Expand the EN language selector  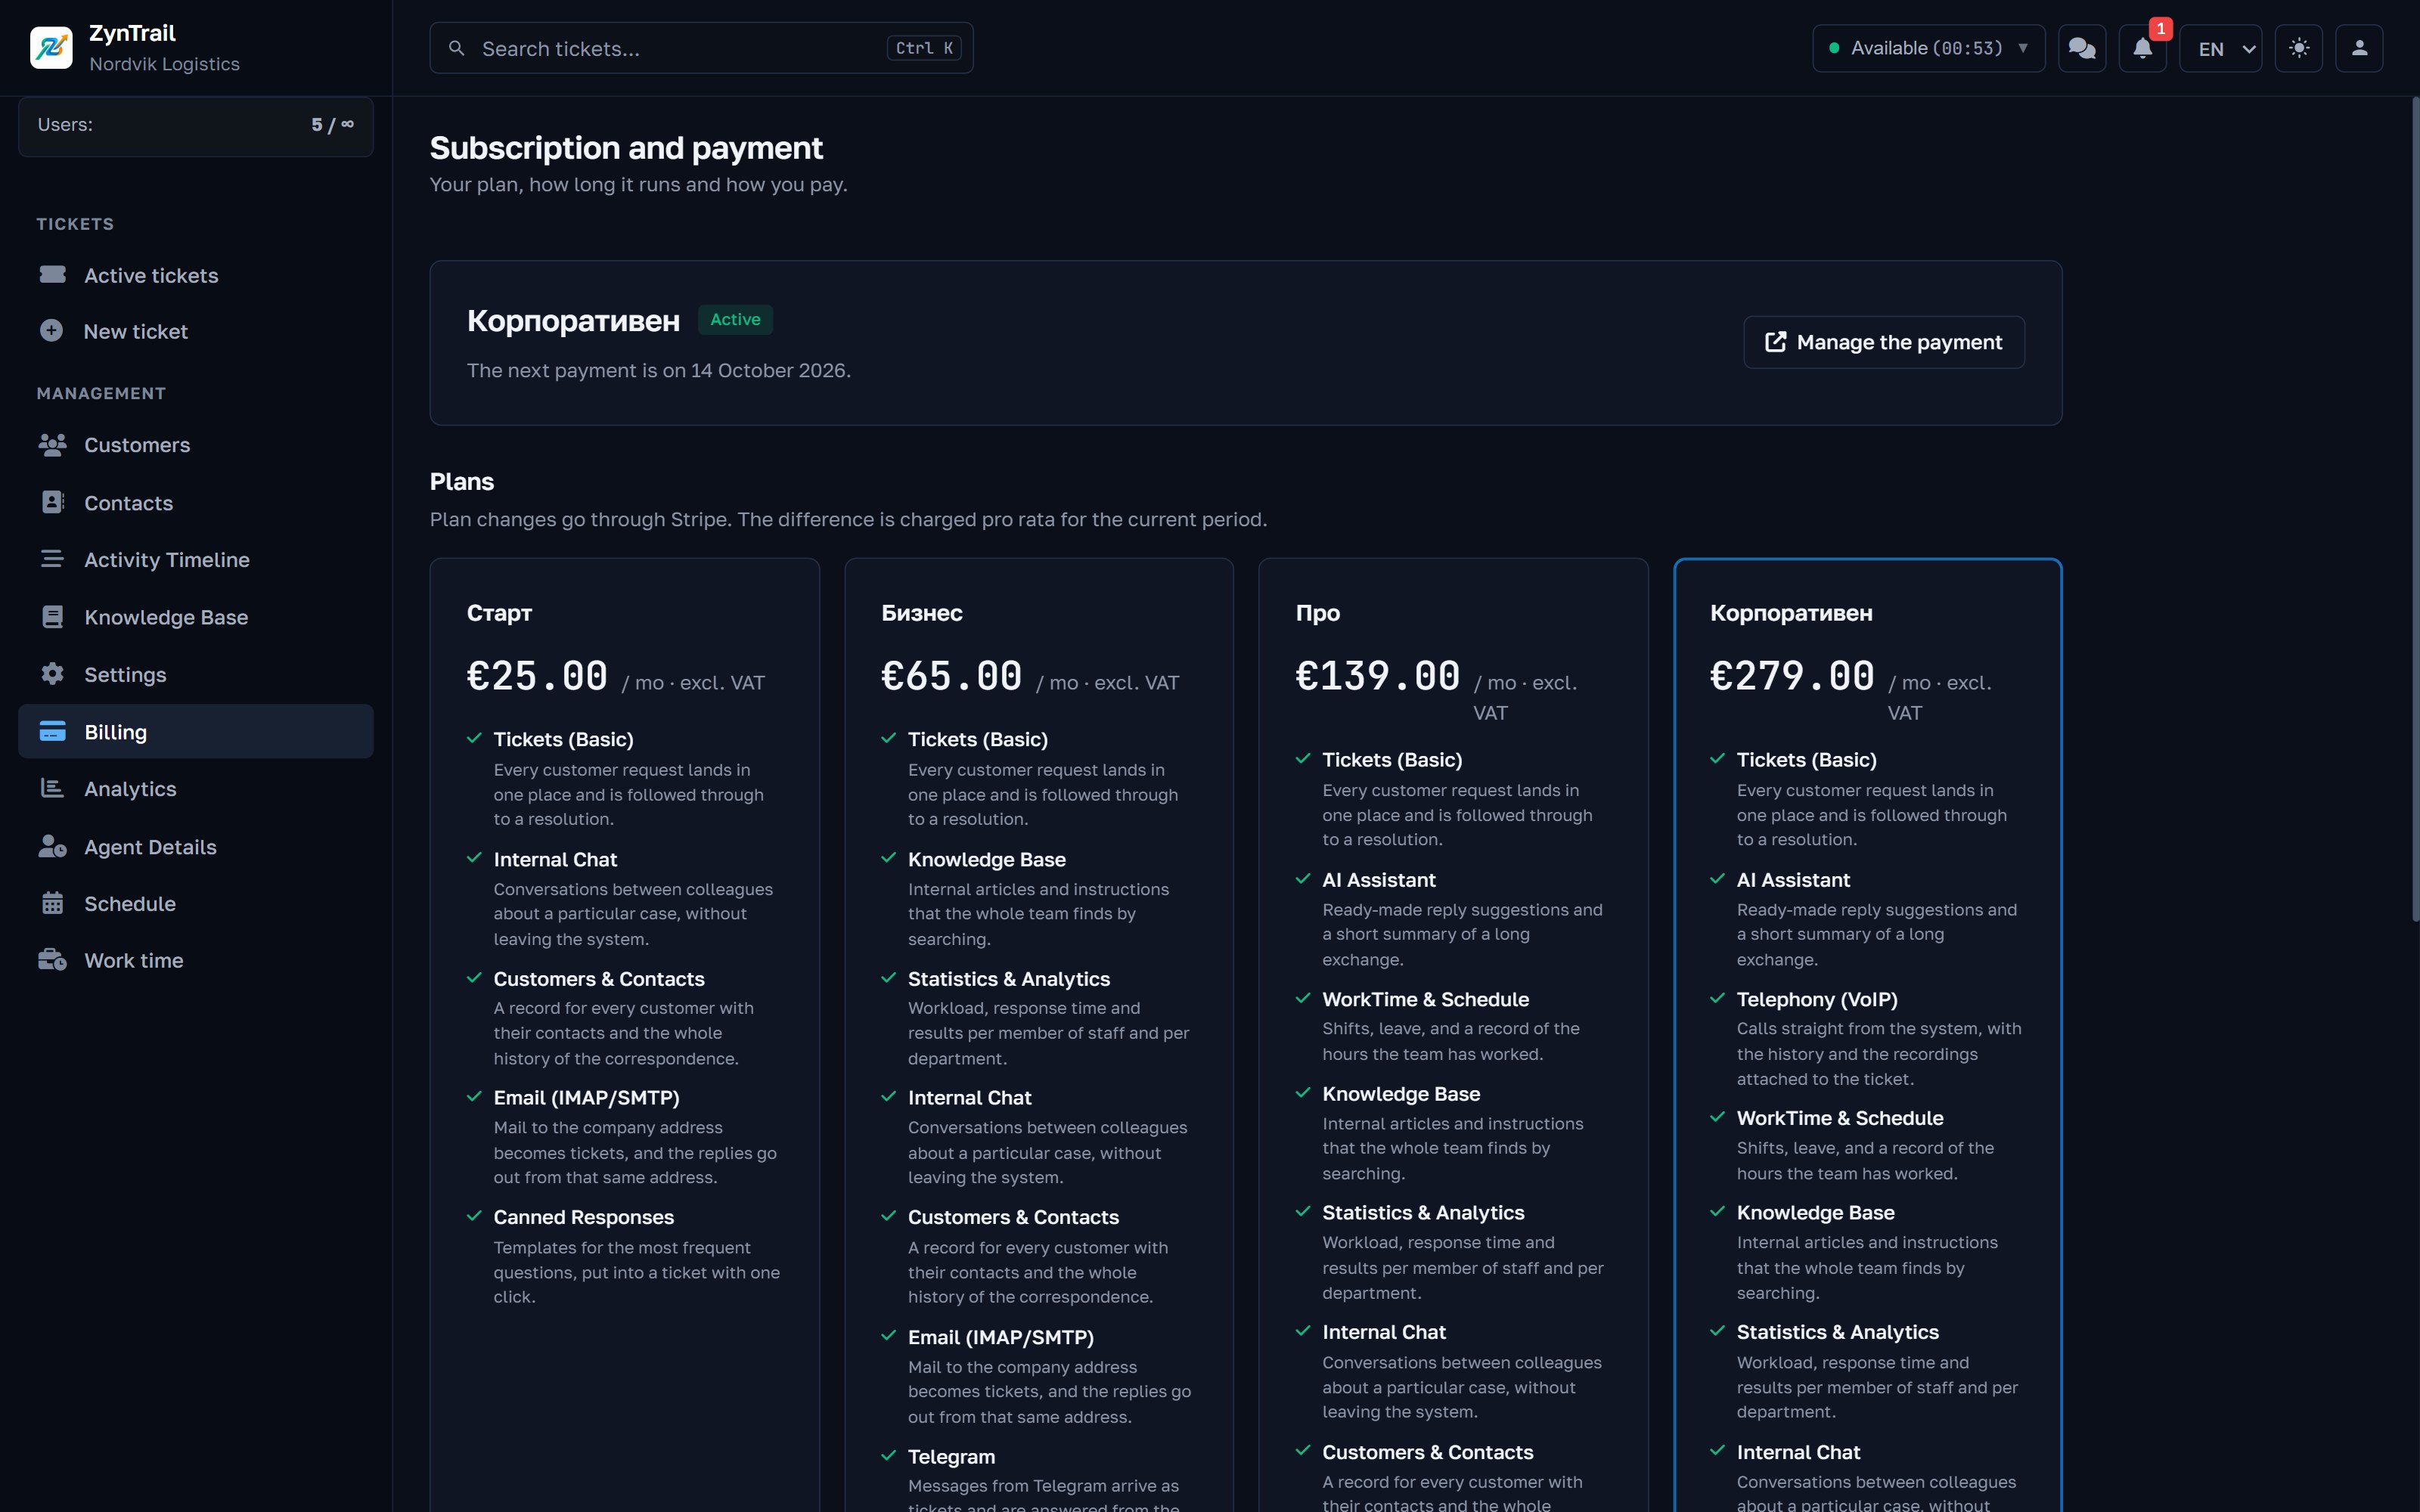point(2220,48)
